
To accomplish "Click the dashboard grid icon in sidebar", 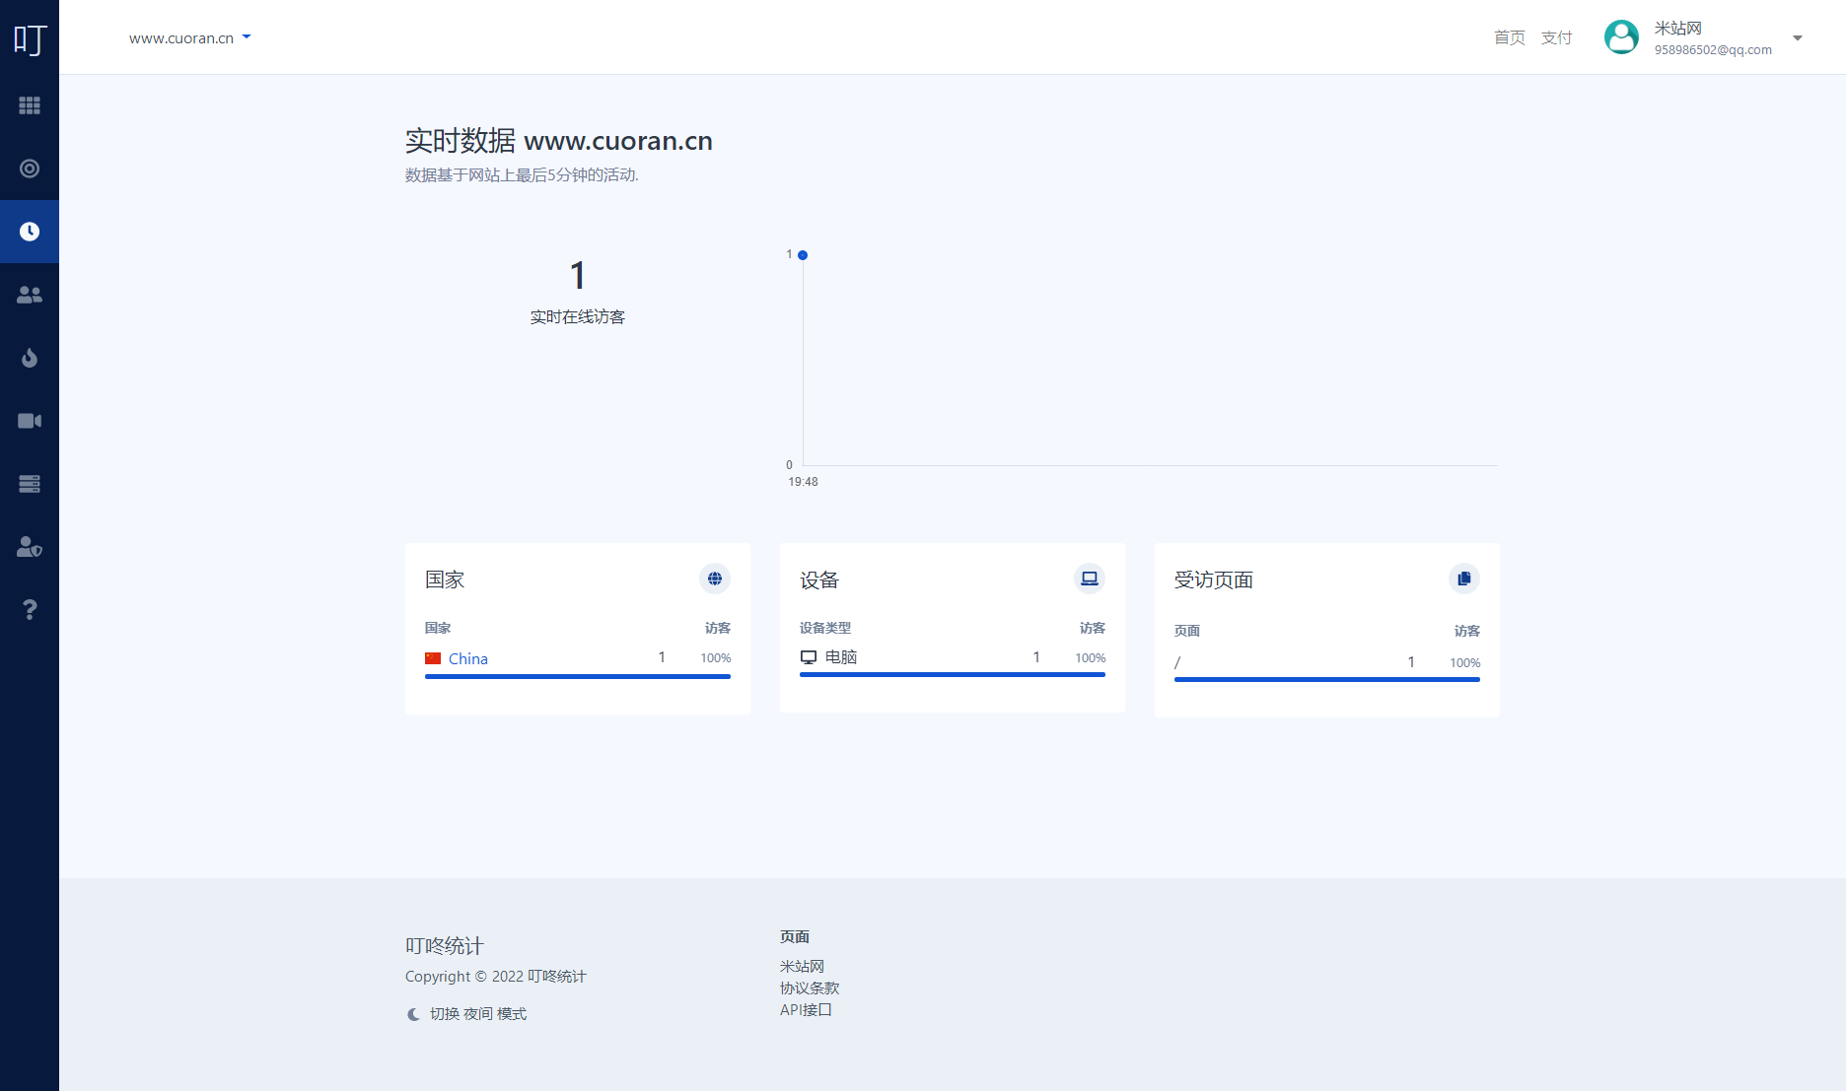I will pyautogui.click(x=30, y=105).
